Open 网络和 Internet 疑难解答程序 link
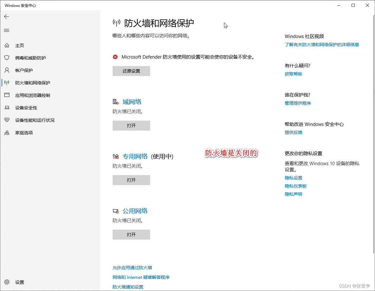This screenshot has height=291, width=375. pyautogui.click(x=141, y=277)
